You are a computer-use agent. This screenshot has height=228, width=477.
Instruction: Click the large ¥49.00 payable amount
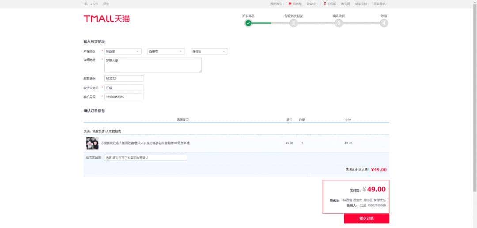click(374, 190)
